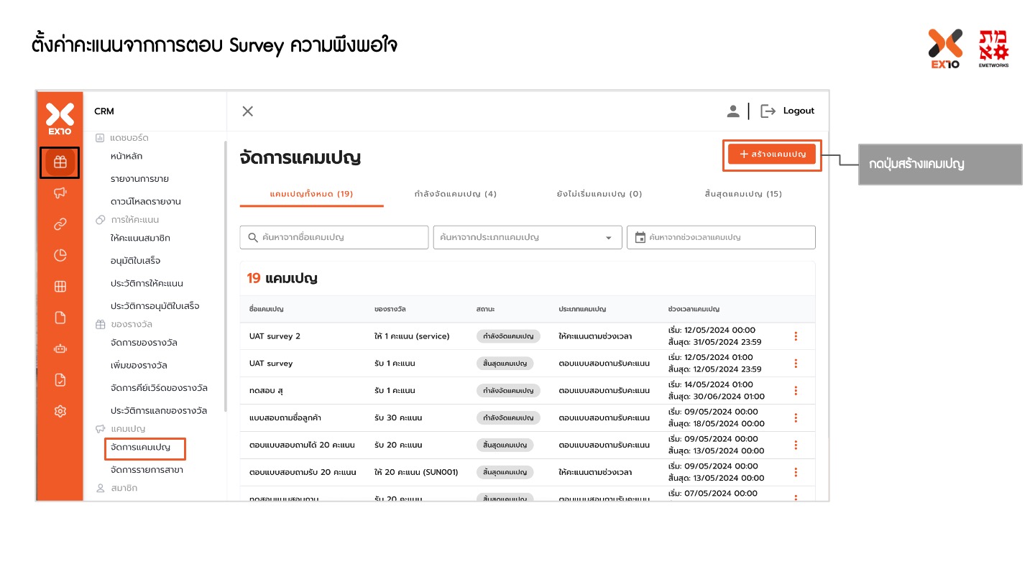Image resolution: width=1035 pixels, height=582 pixels.
Task: Click the Logout button
Action: [x=788, y=111]
